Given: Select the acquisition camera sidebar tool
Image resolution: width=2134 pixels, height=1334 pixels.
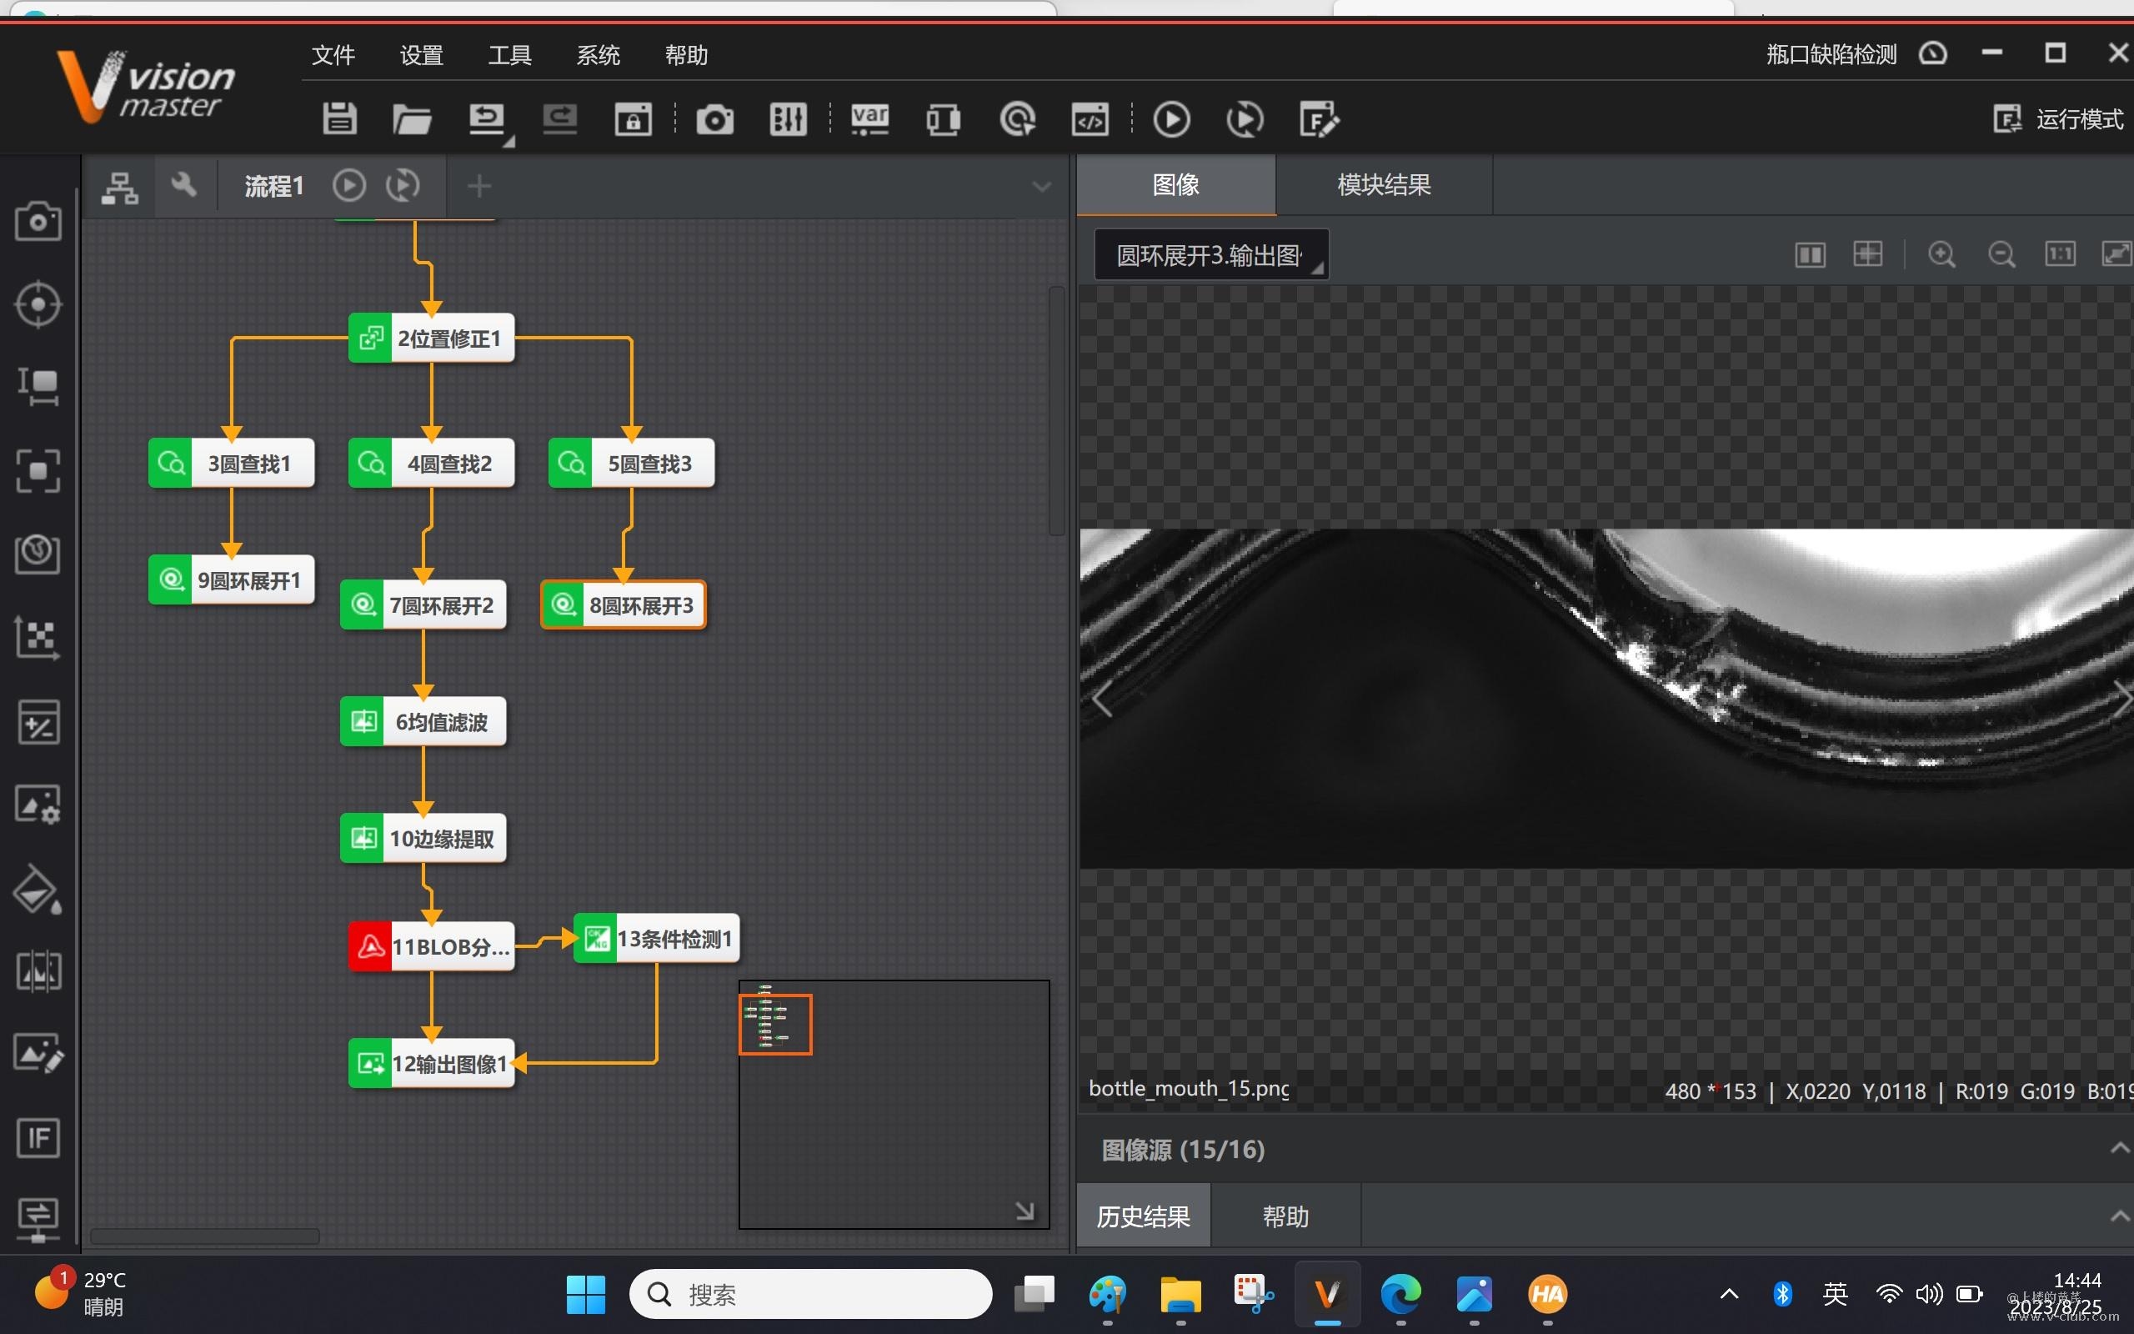Looking at the screenshot, I should pyautogui.click(x=38, y=221).
